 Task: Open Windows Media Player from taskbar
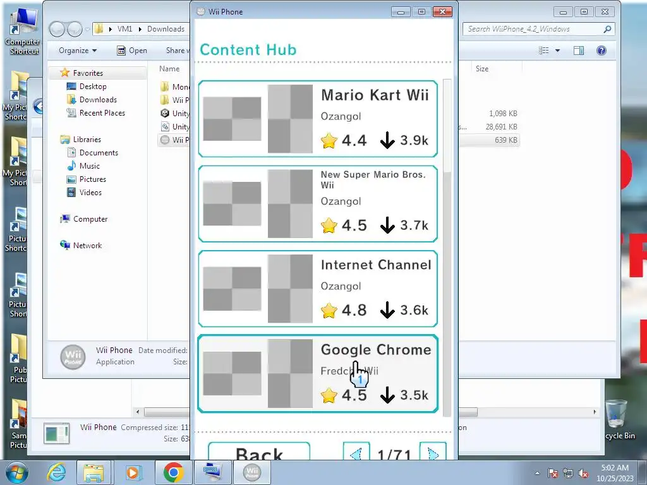point(133,472)
